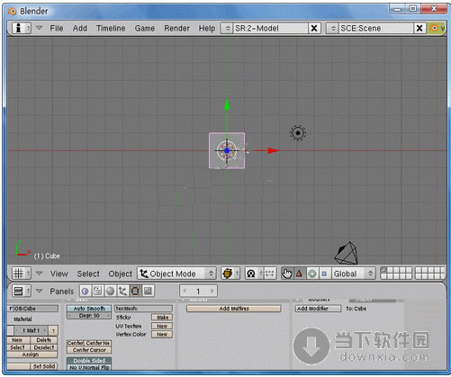
Task: Click the scale manipulator square icon
Action: (x=324, y=274)
